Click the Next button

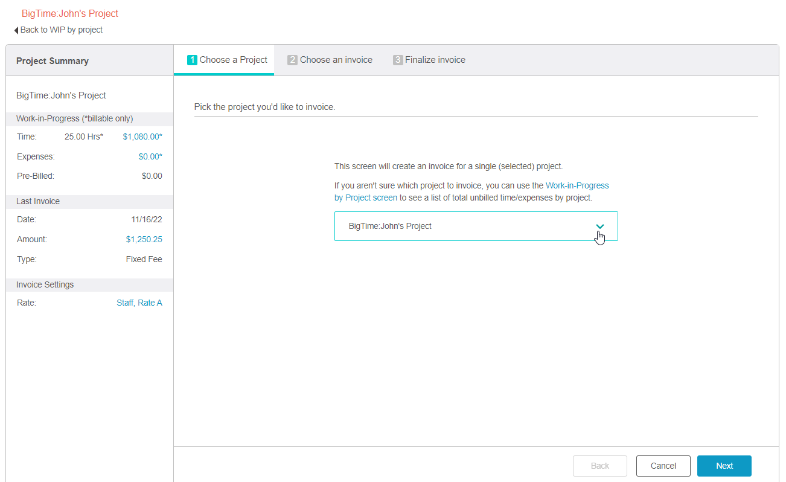[x=724, y=466]
